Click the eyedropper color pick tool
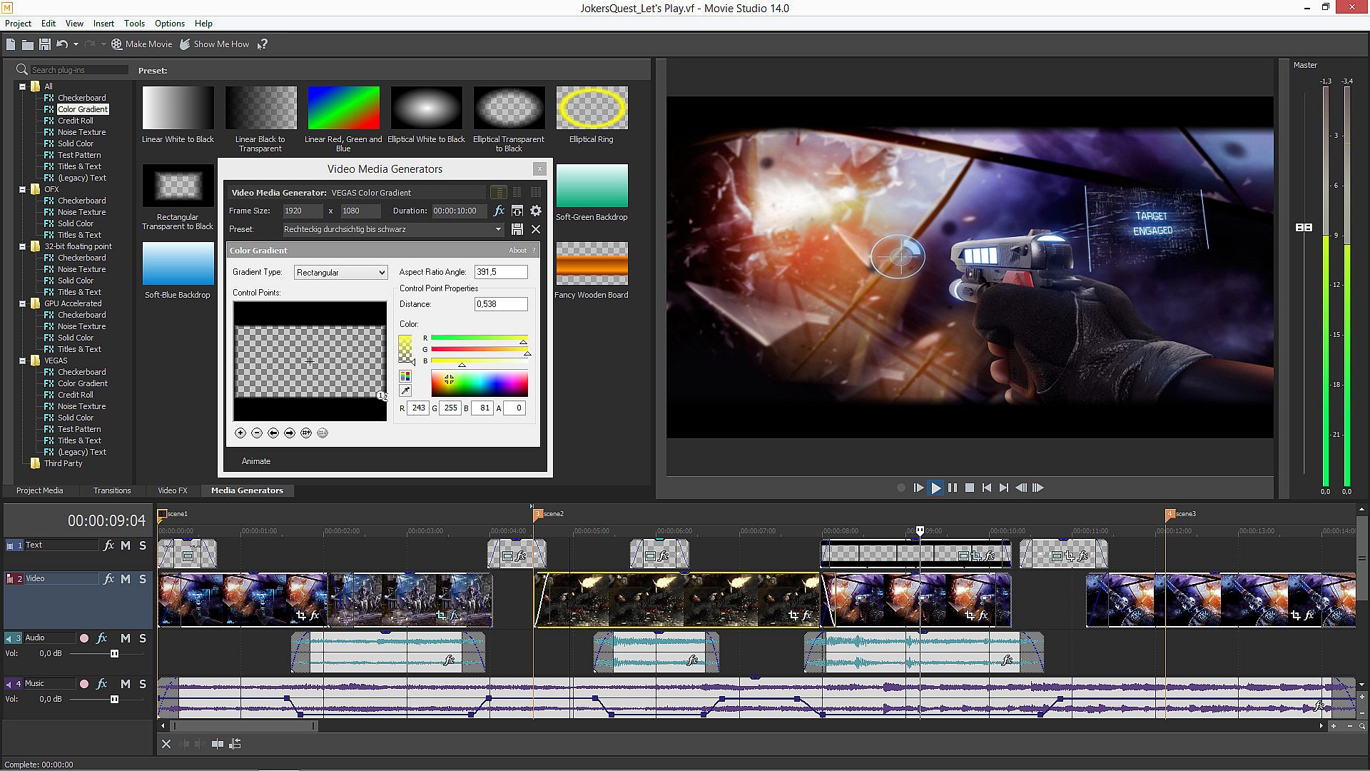Viewport: 1370px width, 771px height. pyautogui.click(x=405, y=390)
